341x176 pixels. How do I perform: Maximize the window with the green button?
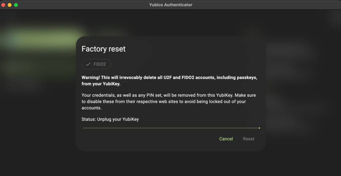[16, 5]
